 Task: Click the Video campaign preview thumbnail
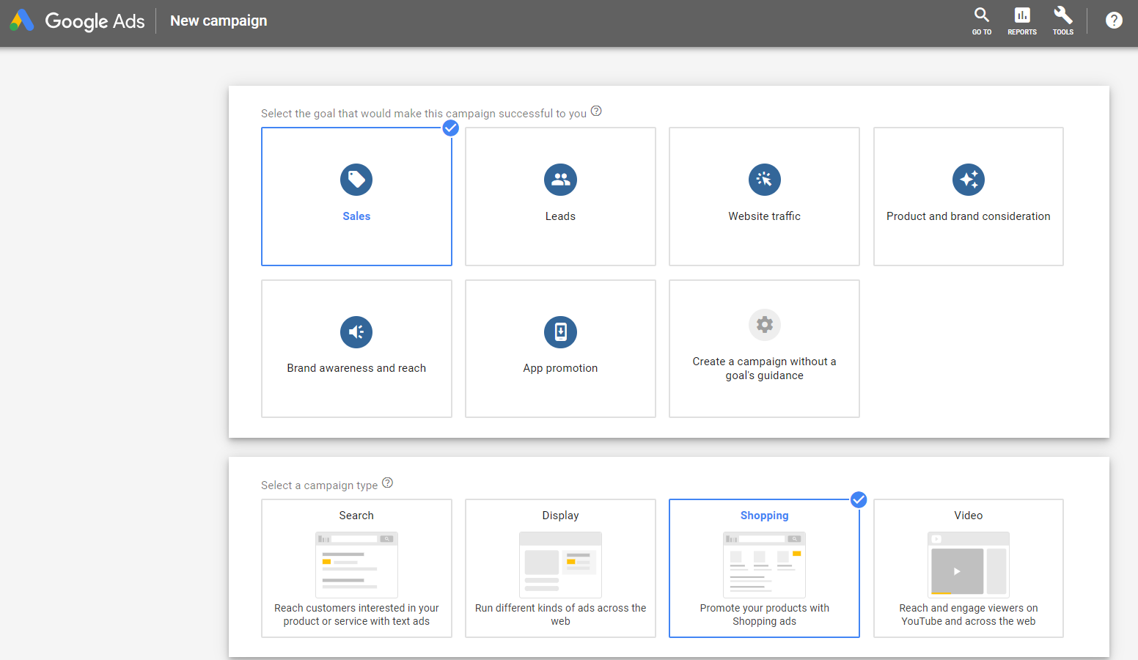tap(968, 565)
